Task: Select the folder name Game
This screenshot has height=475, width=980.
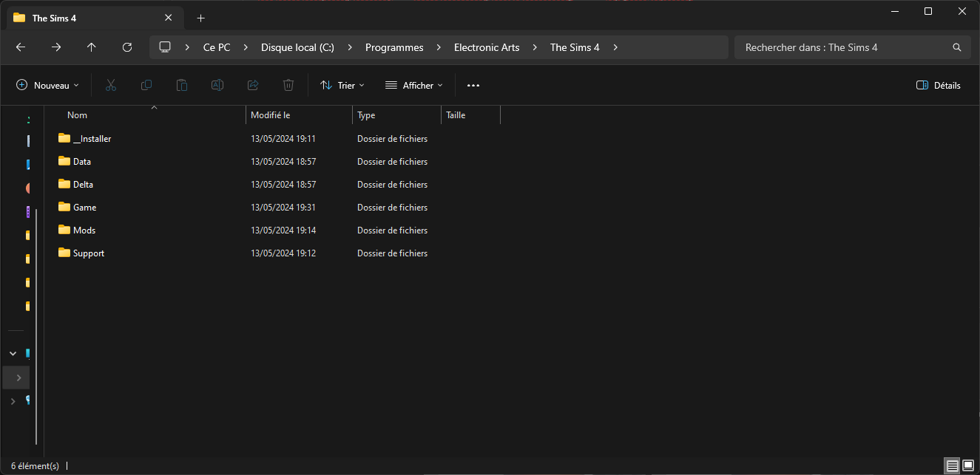Action: coord(84,208)
